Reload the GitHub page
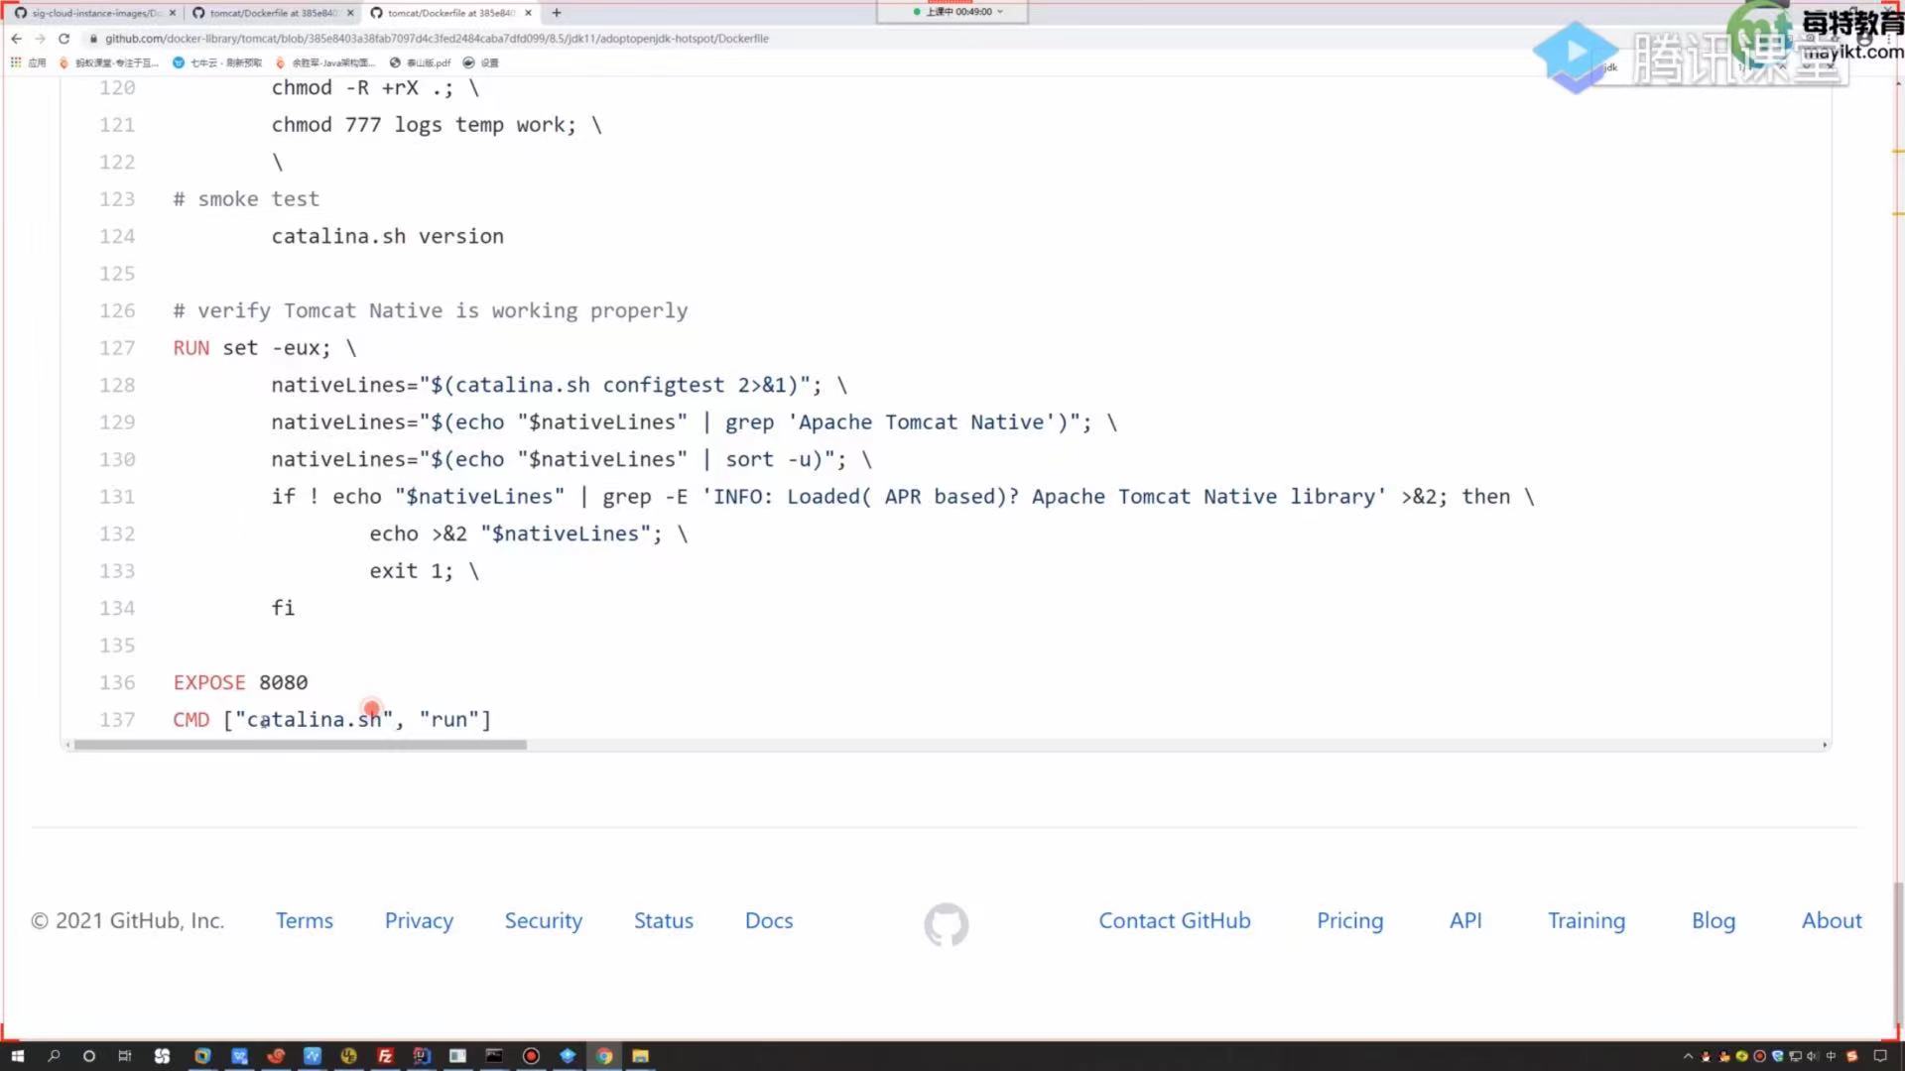This screenshot has height=1071, width=1905. pyautogui.click(x=64, y=39)
